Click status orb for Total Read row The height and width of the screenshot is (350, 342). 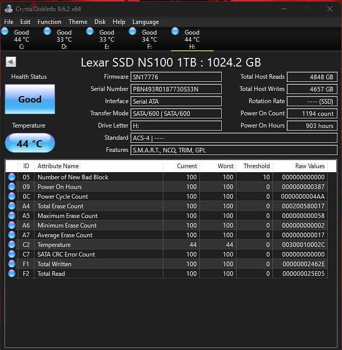coord(12,274)
